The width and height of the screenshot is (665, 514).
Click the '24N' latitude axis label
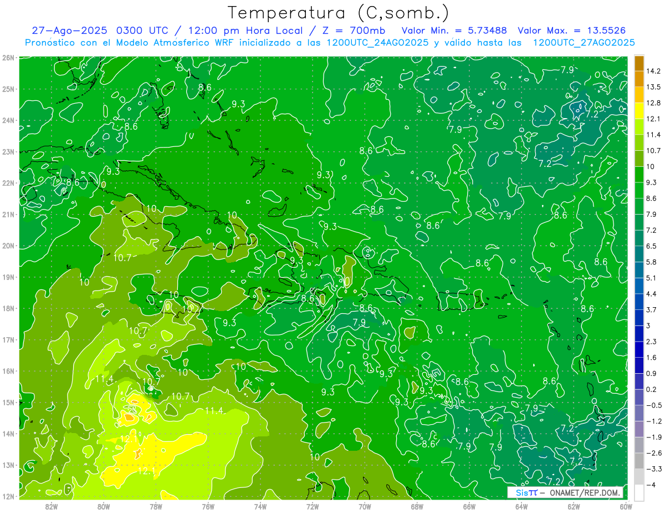[x=8, y=120]
